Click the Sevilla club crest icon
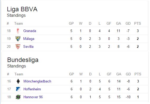 point(18,46)
